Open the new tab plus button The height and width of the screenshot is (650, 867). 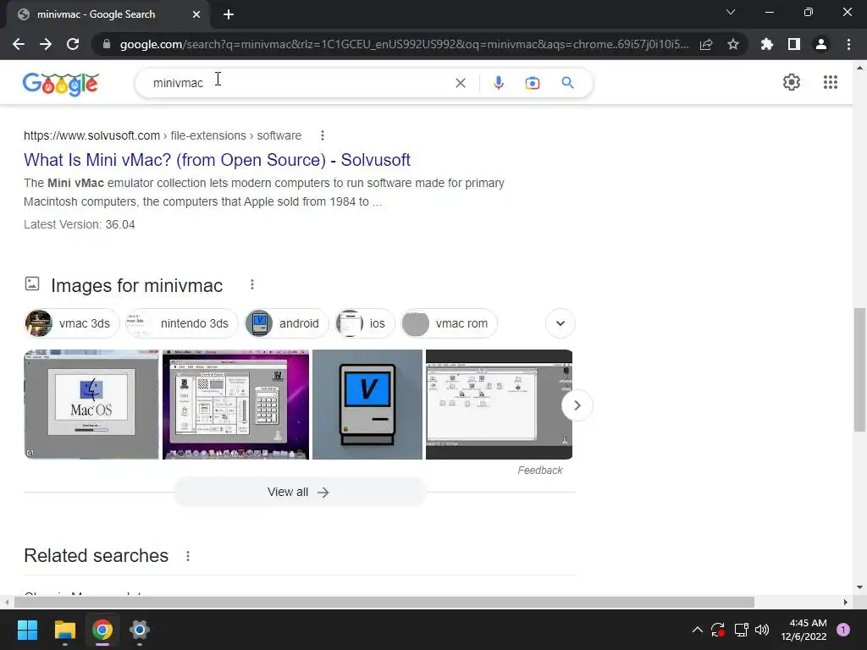pos(229,14)
